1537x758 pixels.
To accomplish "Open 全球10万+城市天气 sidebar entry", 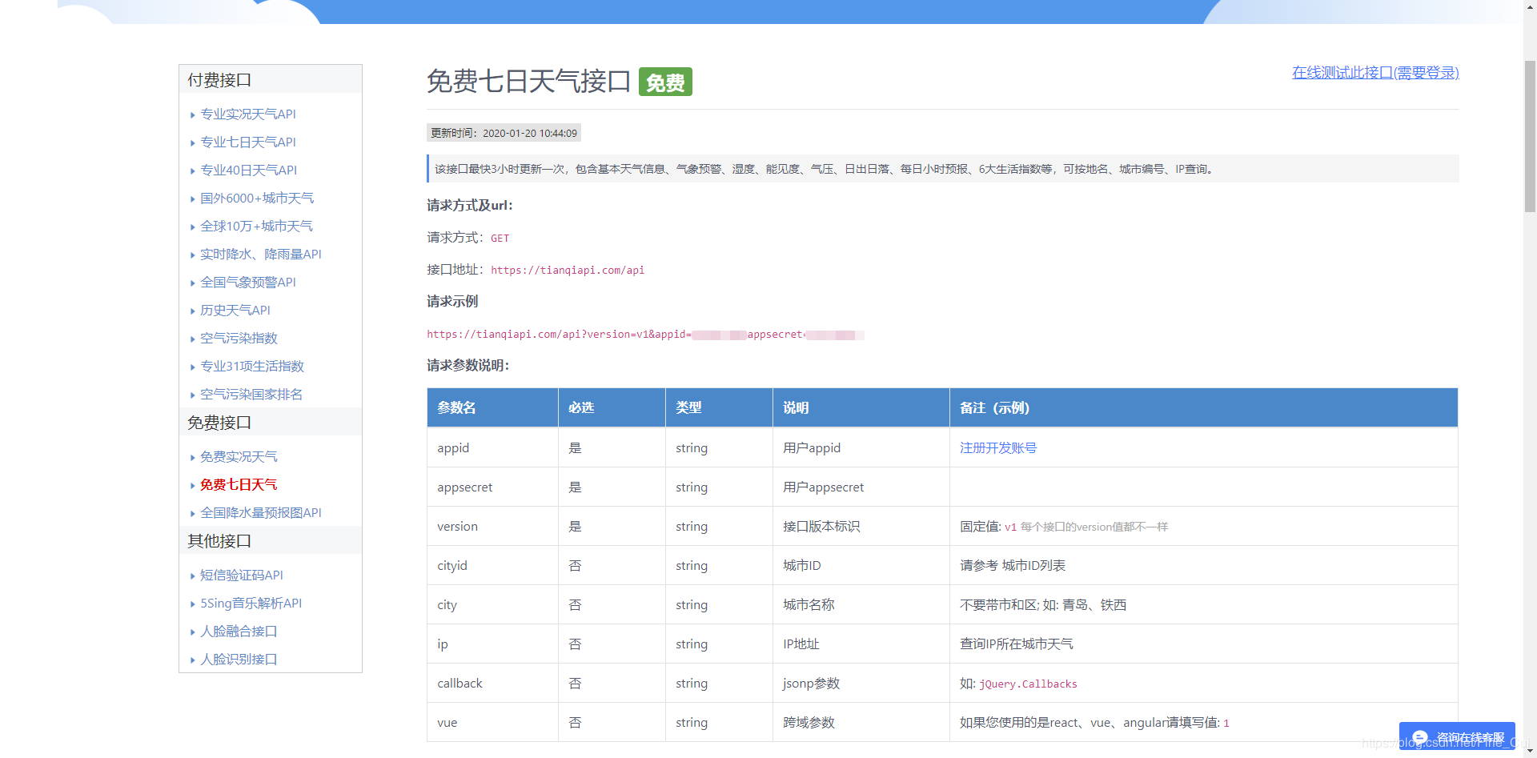I will pyautogui.click(x=256, y=227).
